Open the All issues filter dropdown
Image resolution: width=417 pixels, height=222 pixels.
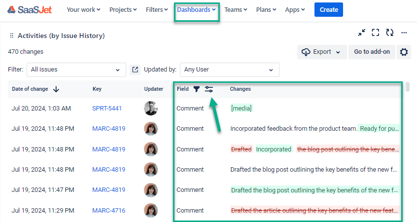76,70
